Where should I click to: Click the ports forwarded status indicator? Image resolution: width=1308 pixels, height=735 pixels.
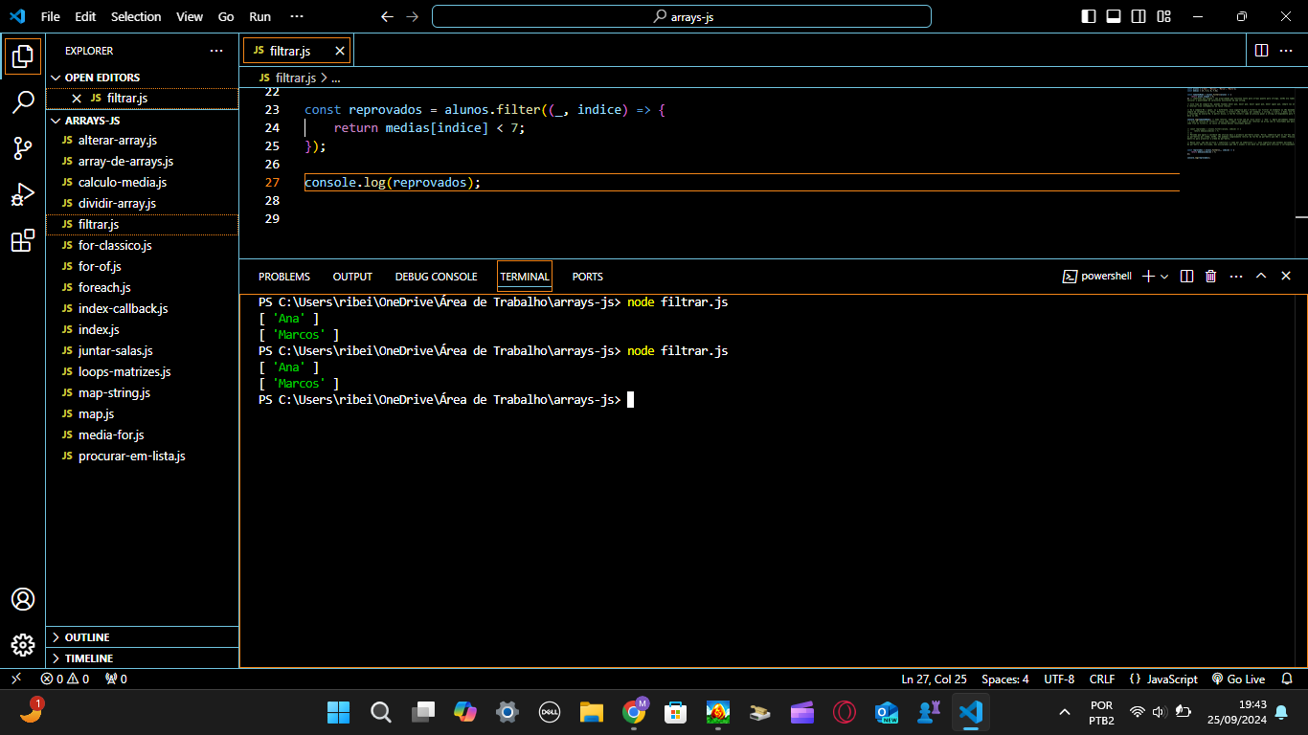(116, 679)
